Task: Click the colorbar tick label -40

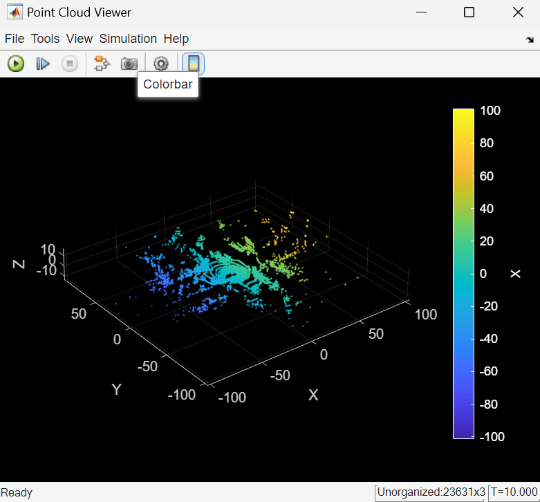Action: 488,339
